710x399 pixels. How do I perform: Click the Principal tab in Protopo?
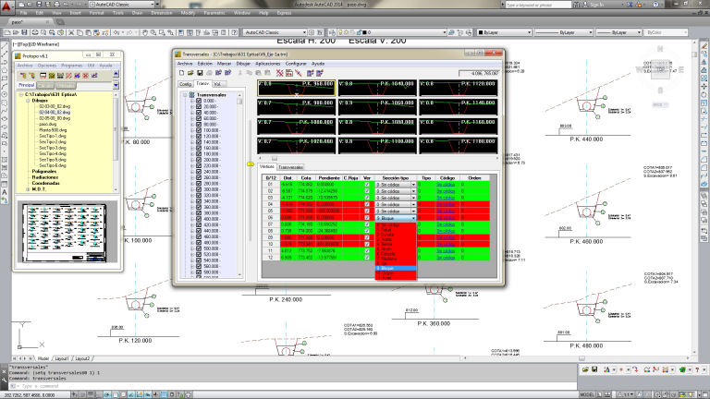coord(26,85)
